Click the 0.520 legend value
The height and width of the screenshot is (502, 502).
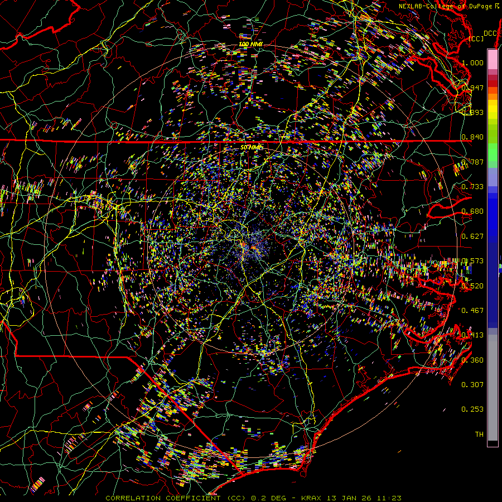tap(472, 286)
